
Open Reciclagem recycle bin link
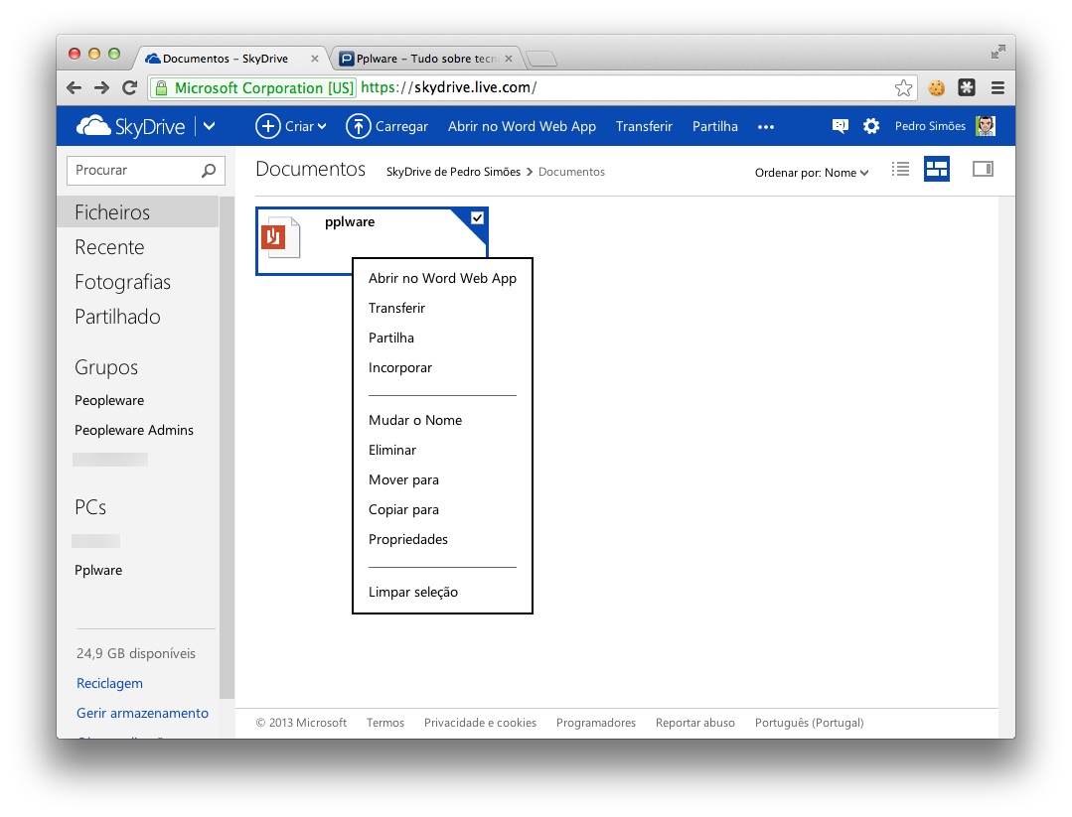(x=109, y=683)
